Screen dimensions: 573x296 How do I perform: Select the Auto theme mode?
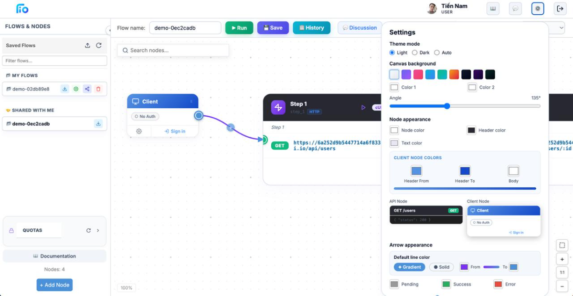(x=437, y=52)
